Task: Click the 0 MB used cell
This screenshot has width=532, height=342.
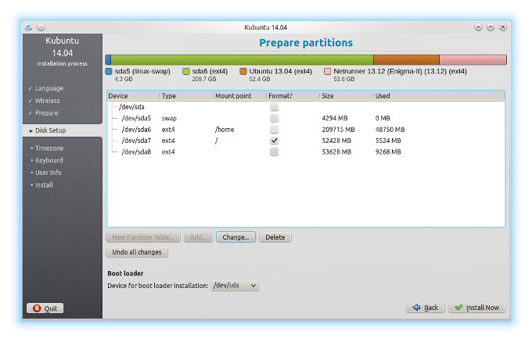Action: (383, 118)
